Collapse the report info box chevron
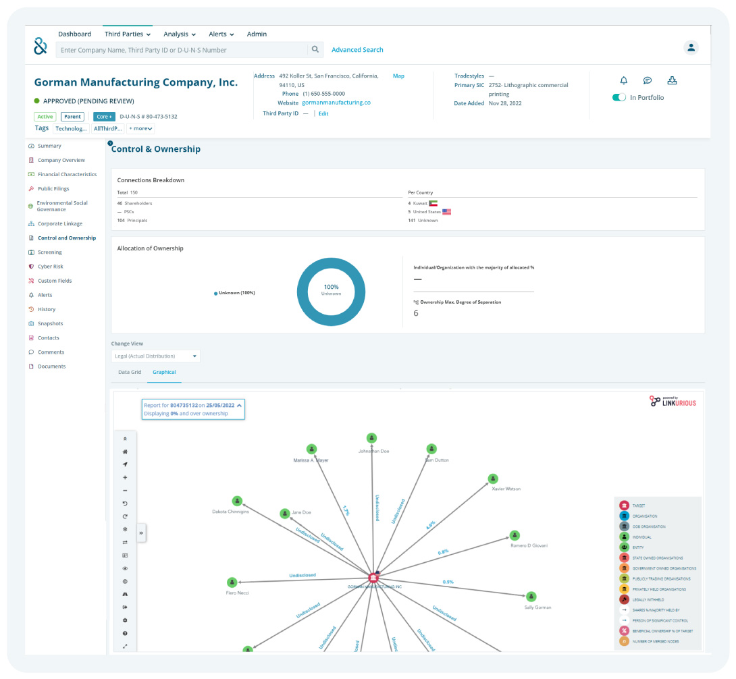 pos(240,406)
